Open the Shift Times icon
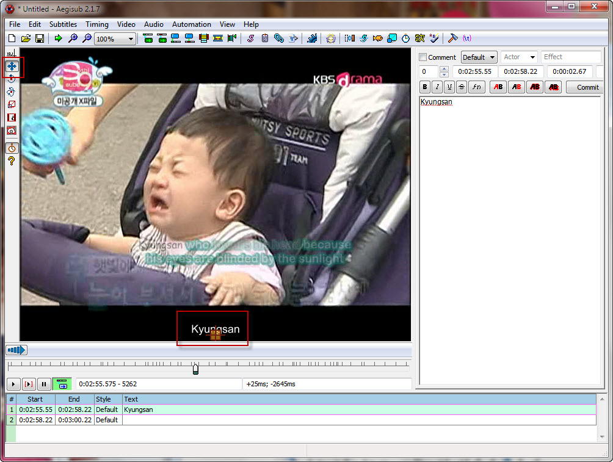 coord(349,38)
